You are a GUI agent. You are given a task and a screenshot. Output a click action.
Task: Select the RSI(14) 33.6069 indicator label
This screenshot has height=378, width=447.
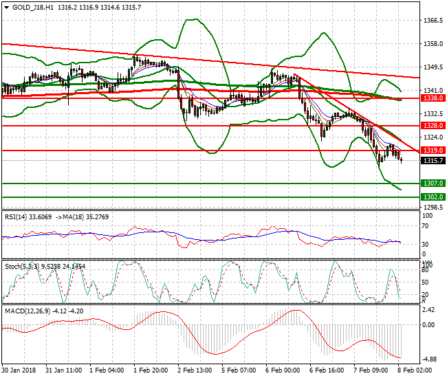click(28, 217)
